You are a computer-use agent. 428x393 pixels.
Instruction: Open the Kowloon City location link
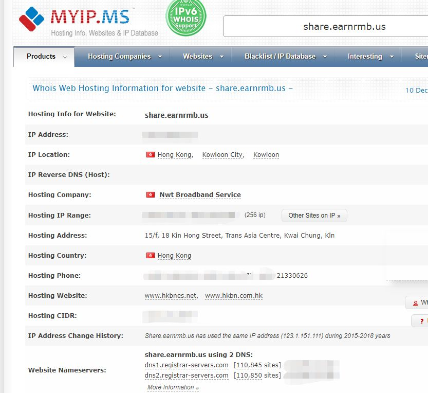tap(222, 155)
